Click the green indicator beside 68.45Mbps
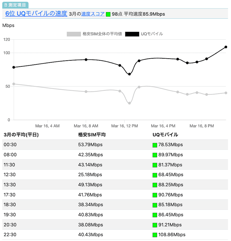231x241 pixels. (155, 175)
